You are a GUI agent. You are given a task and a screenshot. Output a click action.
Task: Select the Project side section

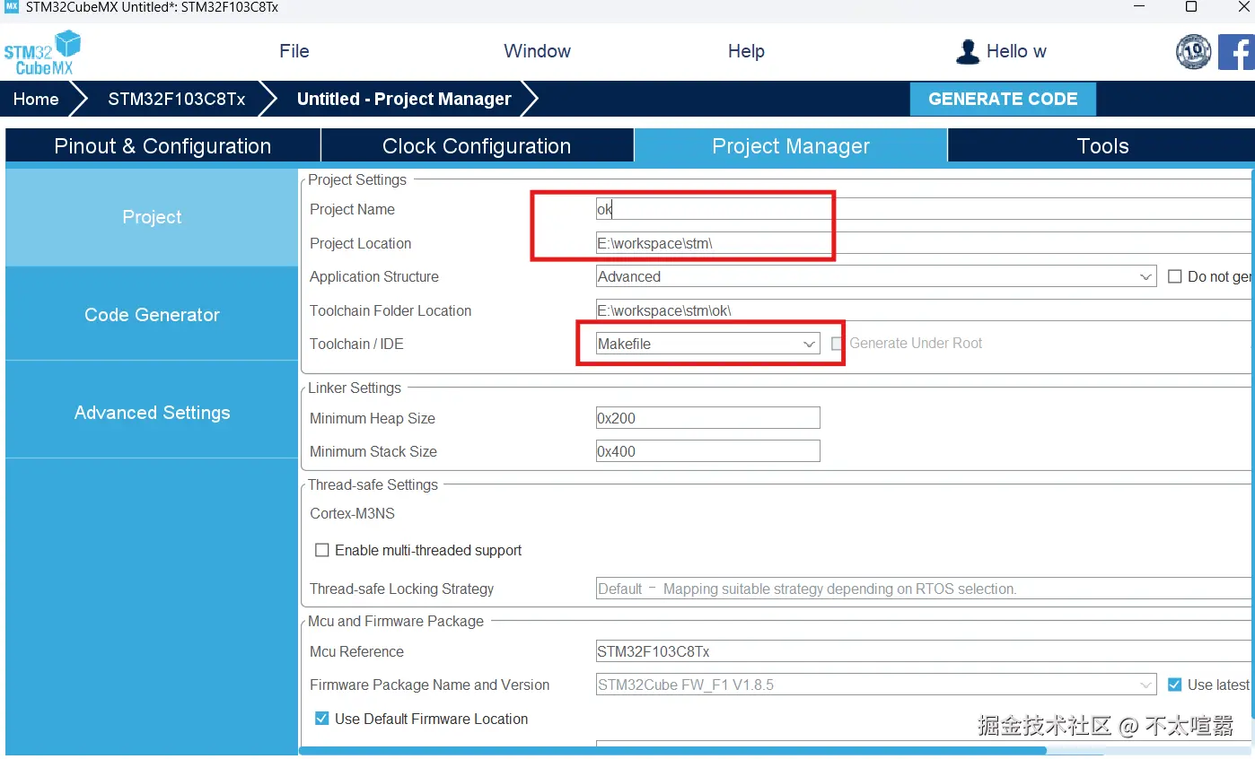coord(152,217)
